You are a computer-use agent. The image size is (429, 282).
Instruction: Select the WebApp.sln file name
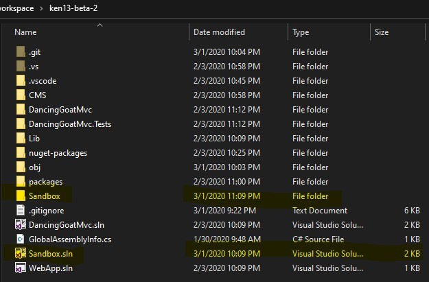coord(51,268)
